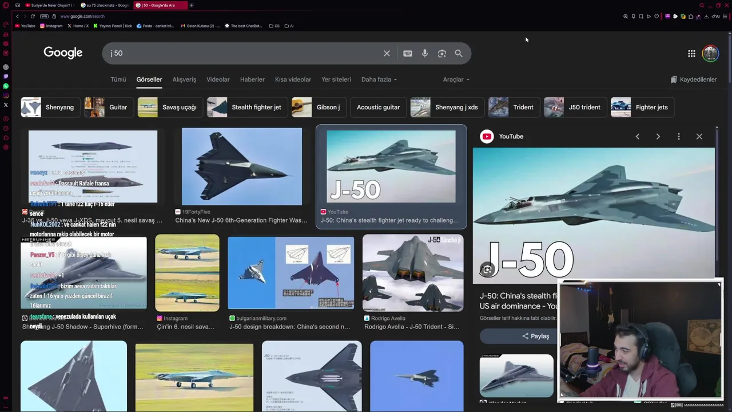
Task: Open the Google apps grid
Action: point(691,53)
